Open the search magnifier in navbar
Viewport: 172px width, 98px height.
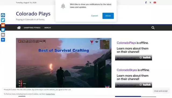tap(153, 28)
